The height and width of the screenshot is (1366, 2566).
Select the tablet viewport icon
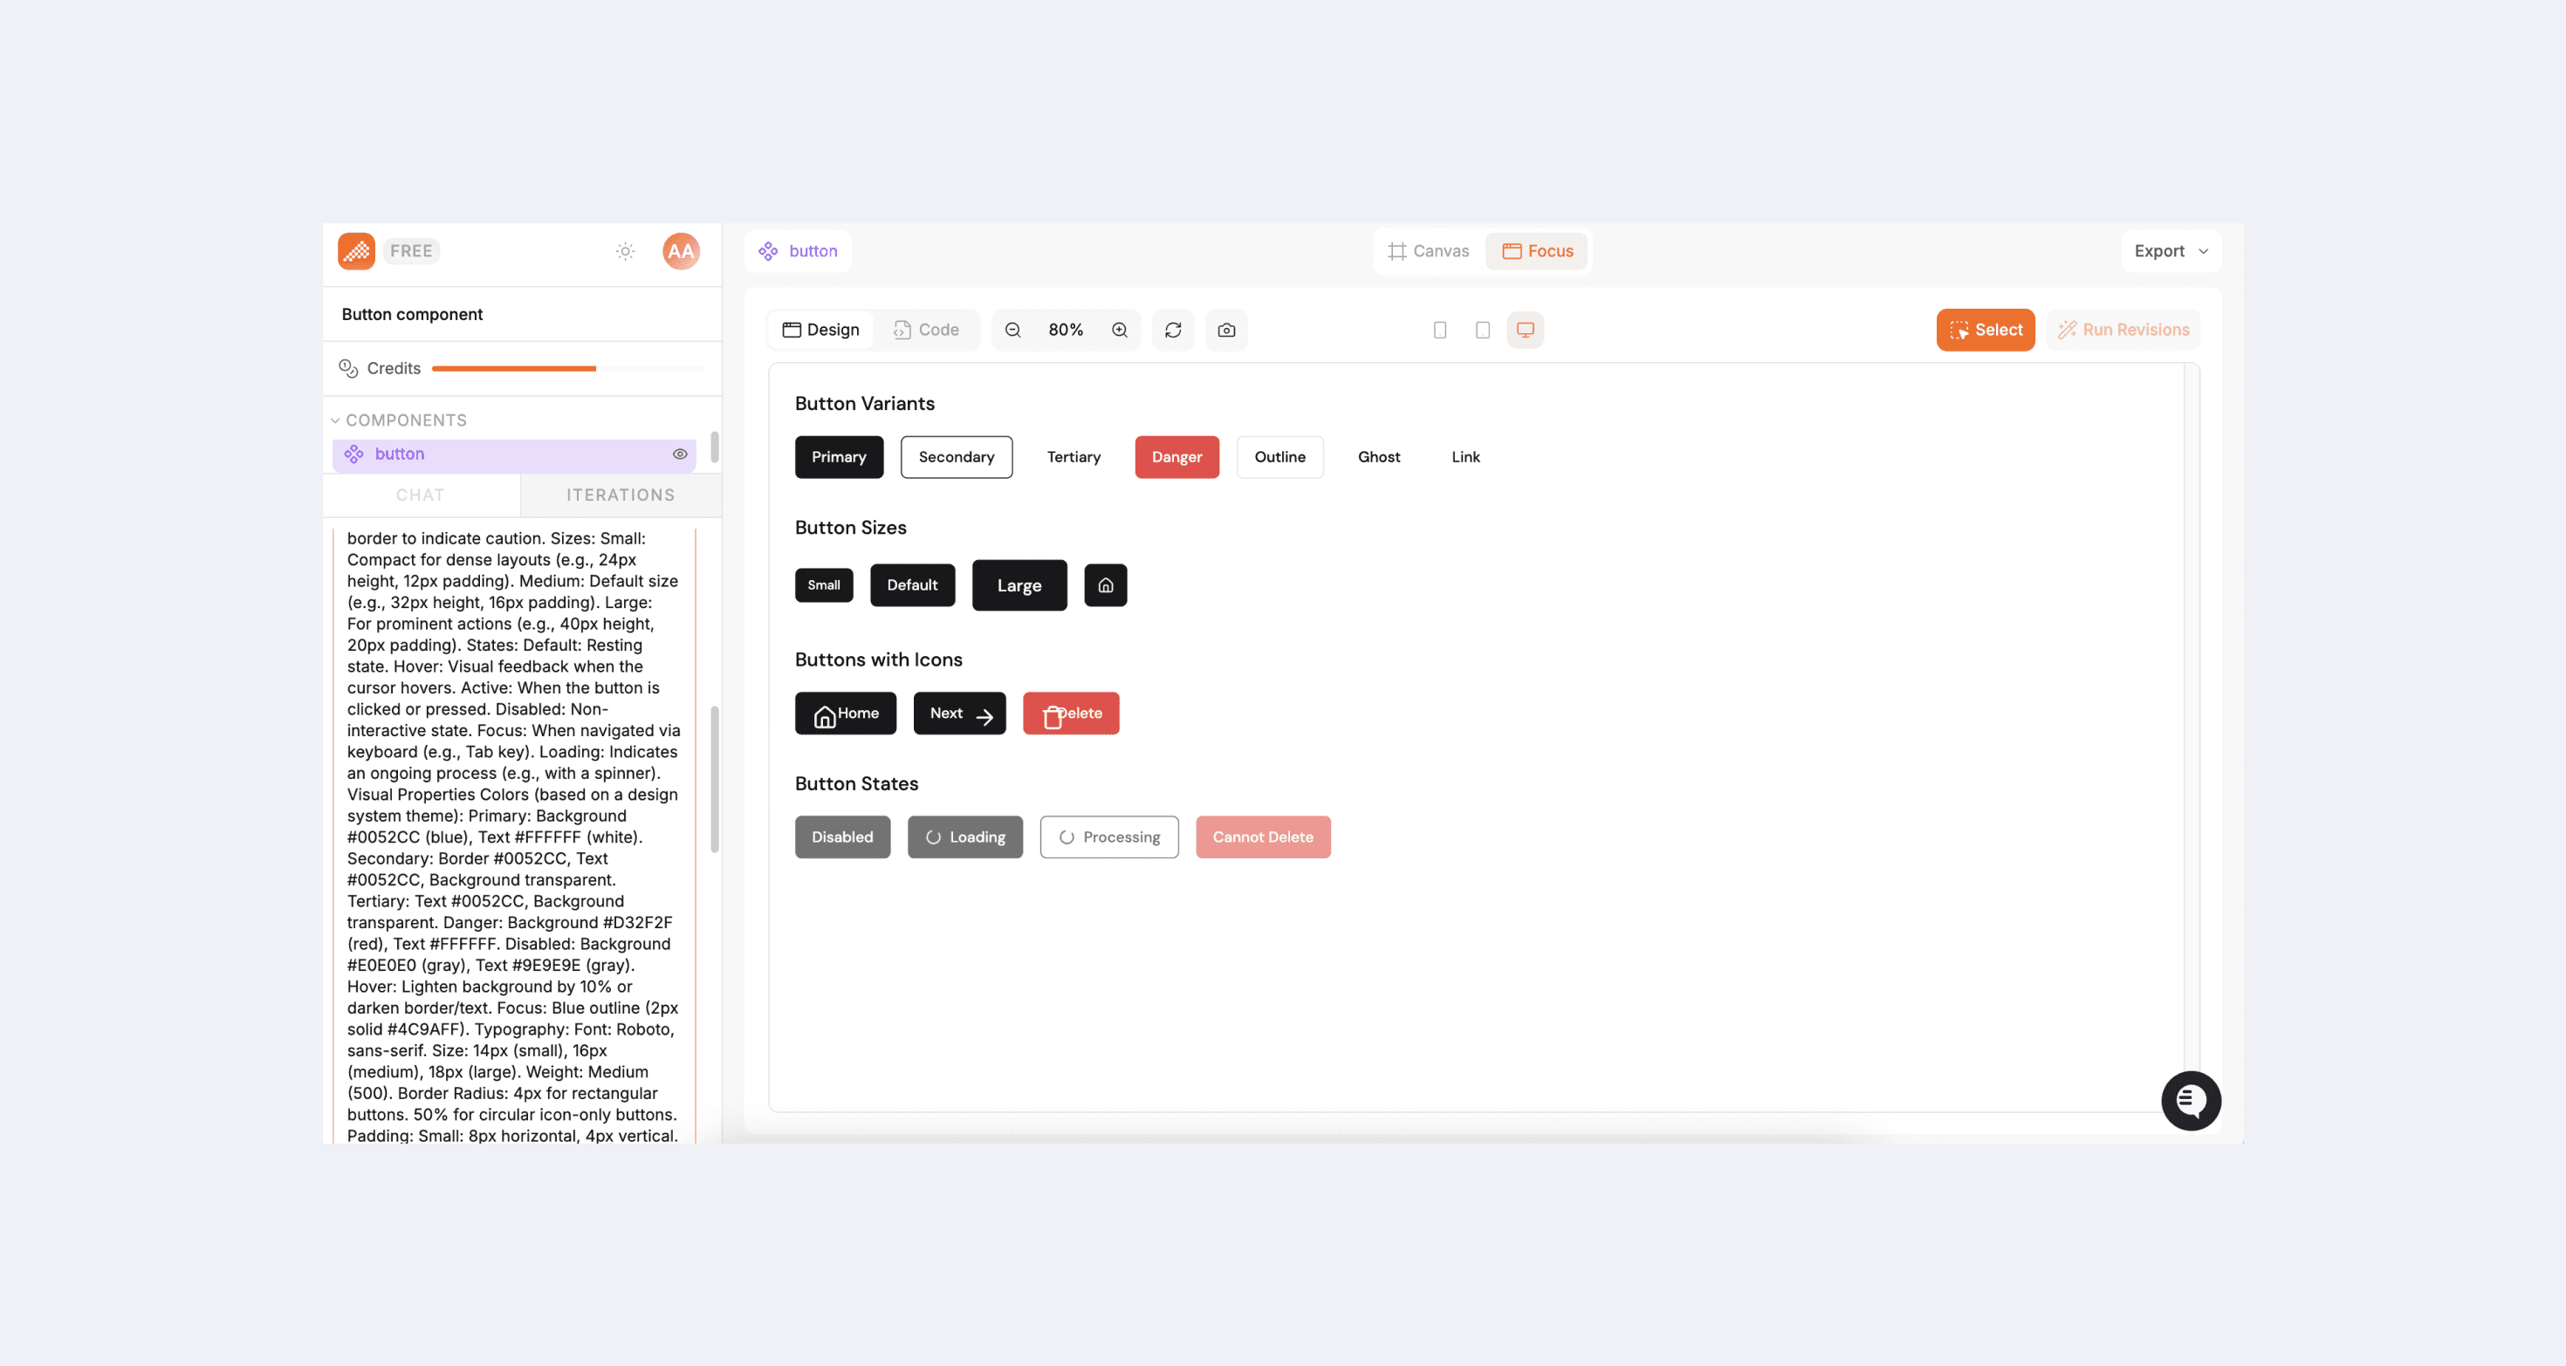1482,330
